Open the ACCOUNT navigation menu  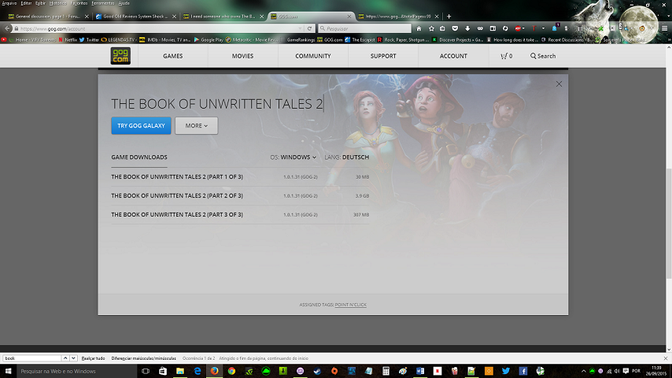[453, 56]
